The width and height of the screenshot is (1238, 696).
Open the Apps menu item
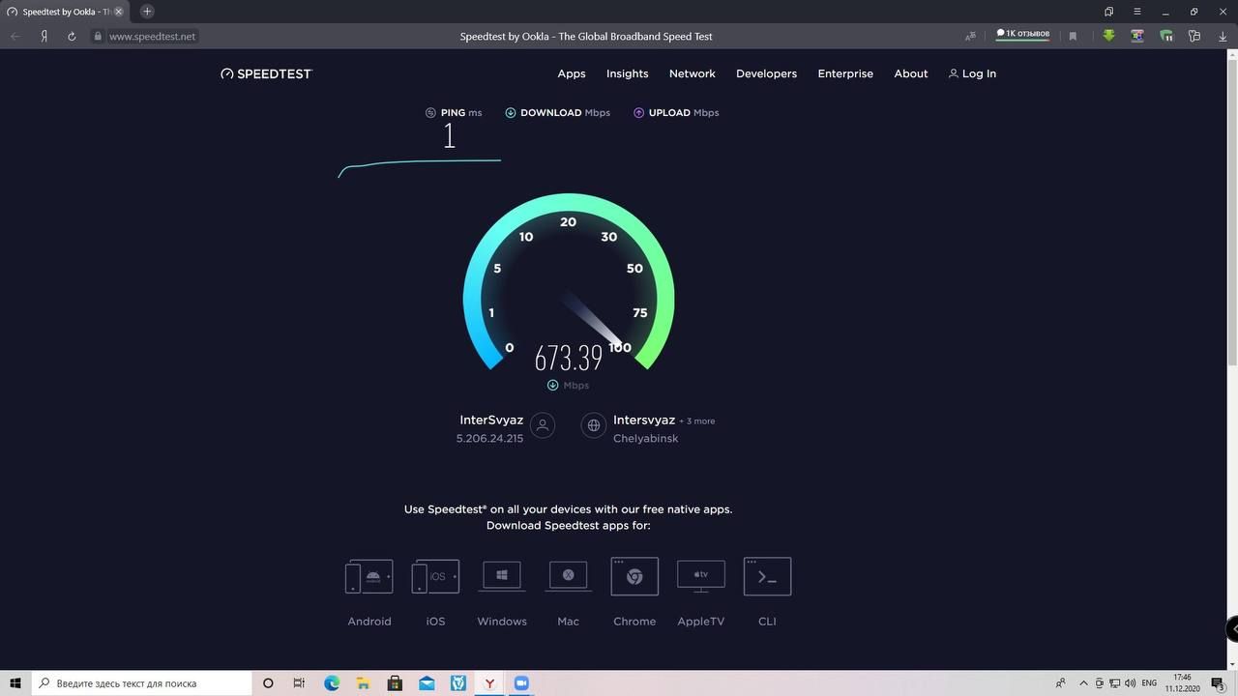click(x=572, y=73)
